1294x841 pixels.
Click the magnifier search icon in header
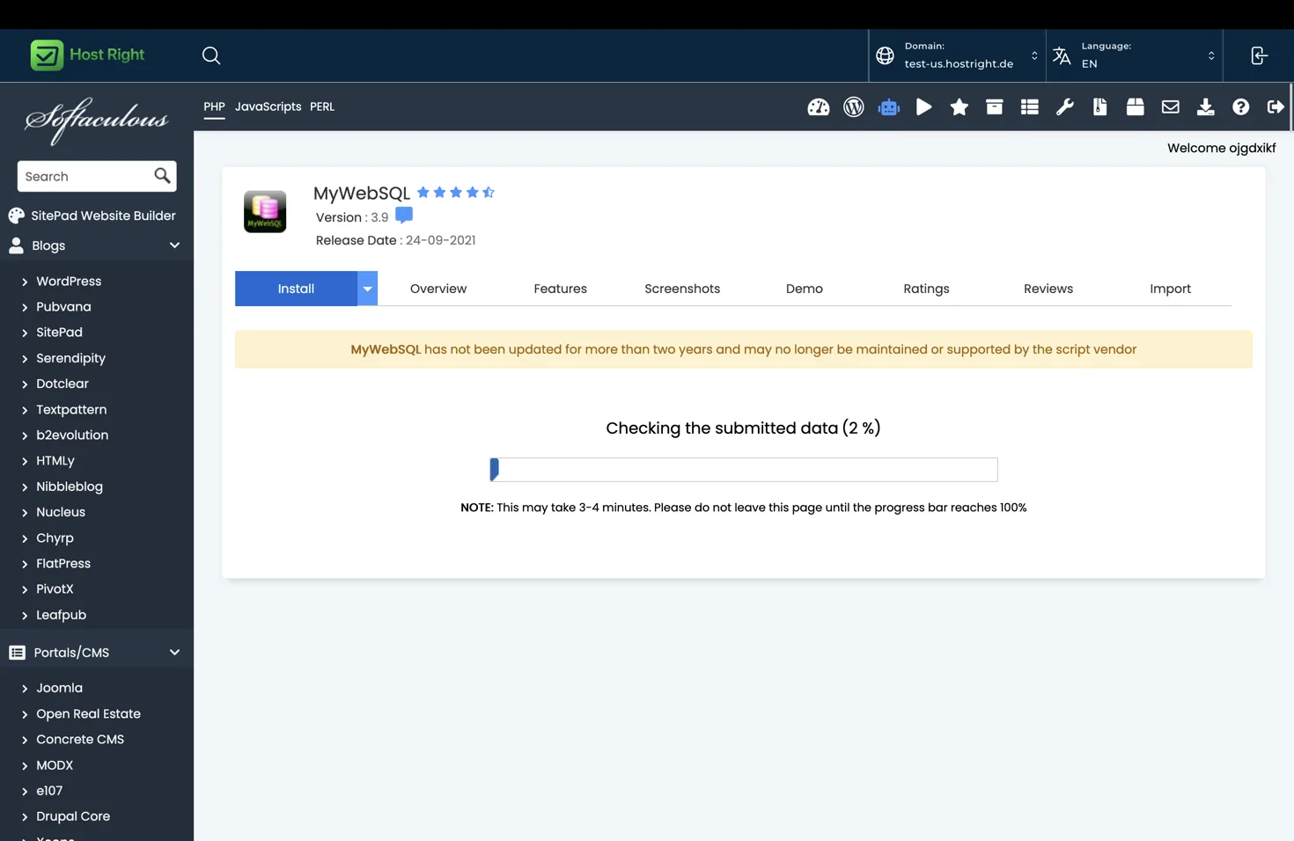pyautogui.click(x=211, y=55)
